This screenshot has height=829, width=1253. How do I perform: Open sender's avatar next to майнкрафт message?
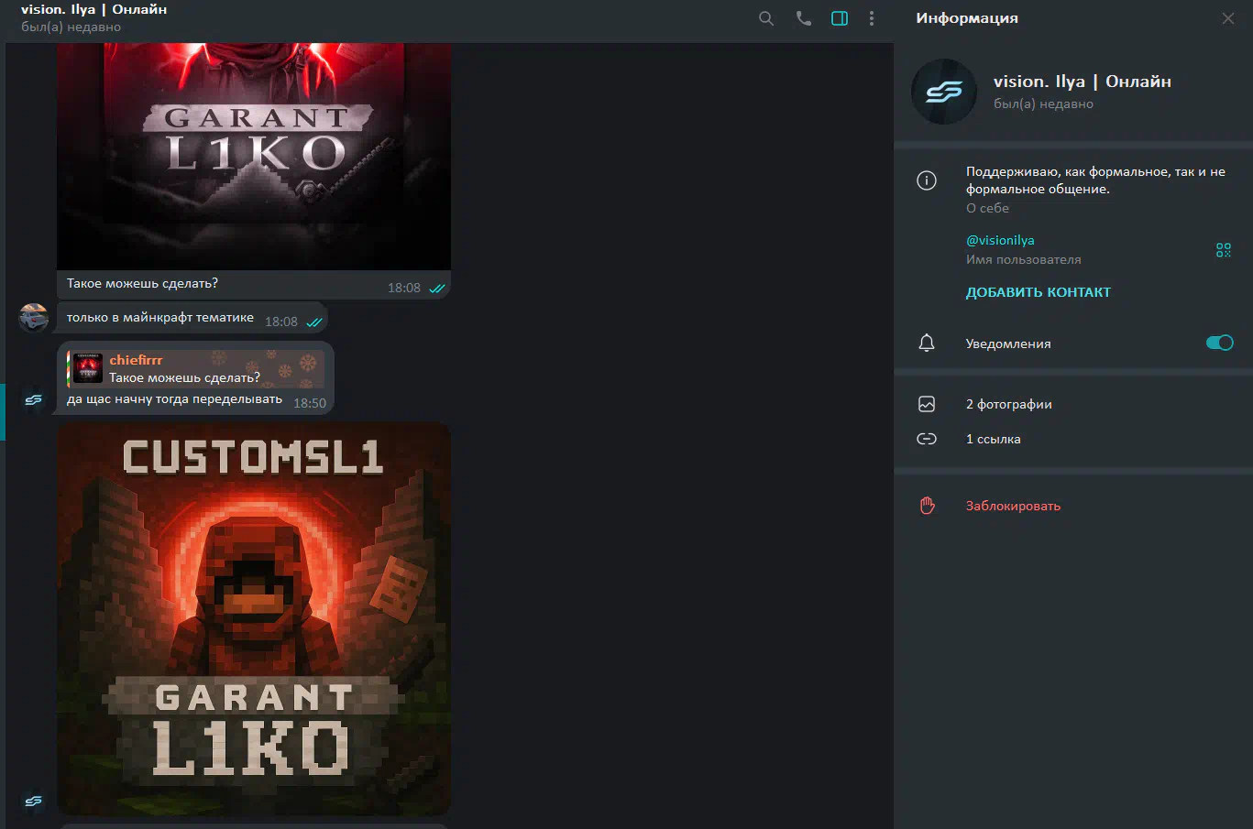point(34,318)
